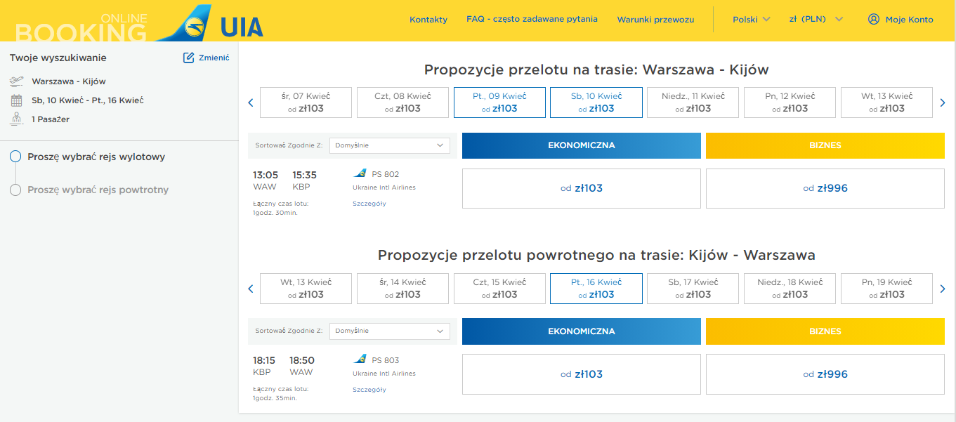Select return date Czt., 15 Kwieć
Screen dimensions: 956x422
[499, 289]
